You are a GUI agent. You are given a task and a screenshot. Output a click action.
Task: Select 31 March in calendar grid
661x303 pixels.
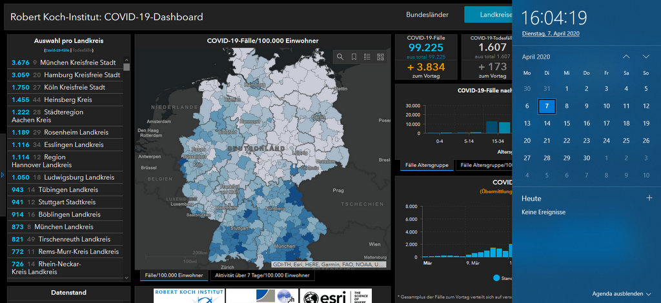pyautogui.click(x=547, y=89)
